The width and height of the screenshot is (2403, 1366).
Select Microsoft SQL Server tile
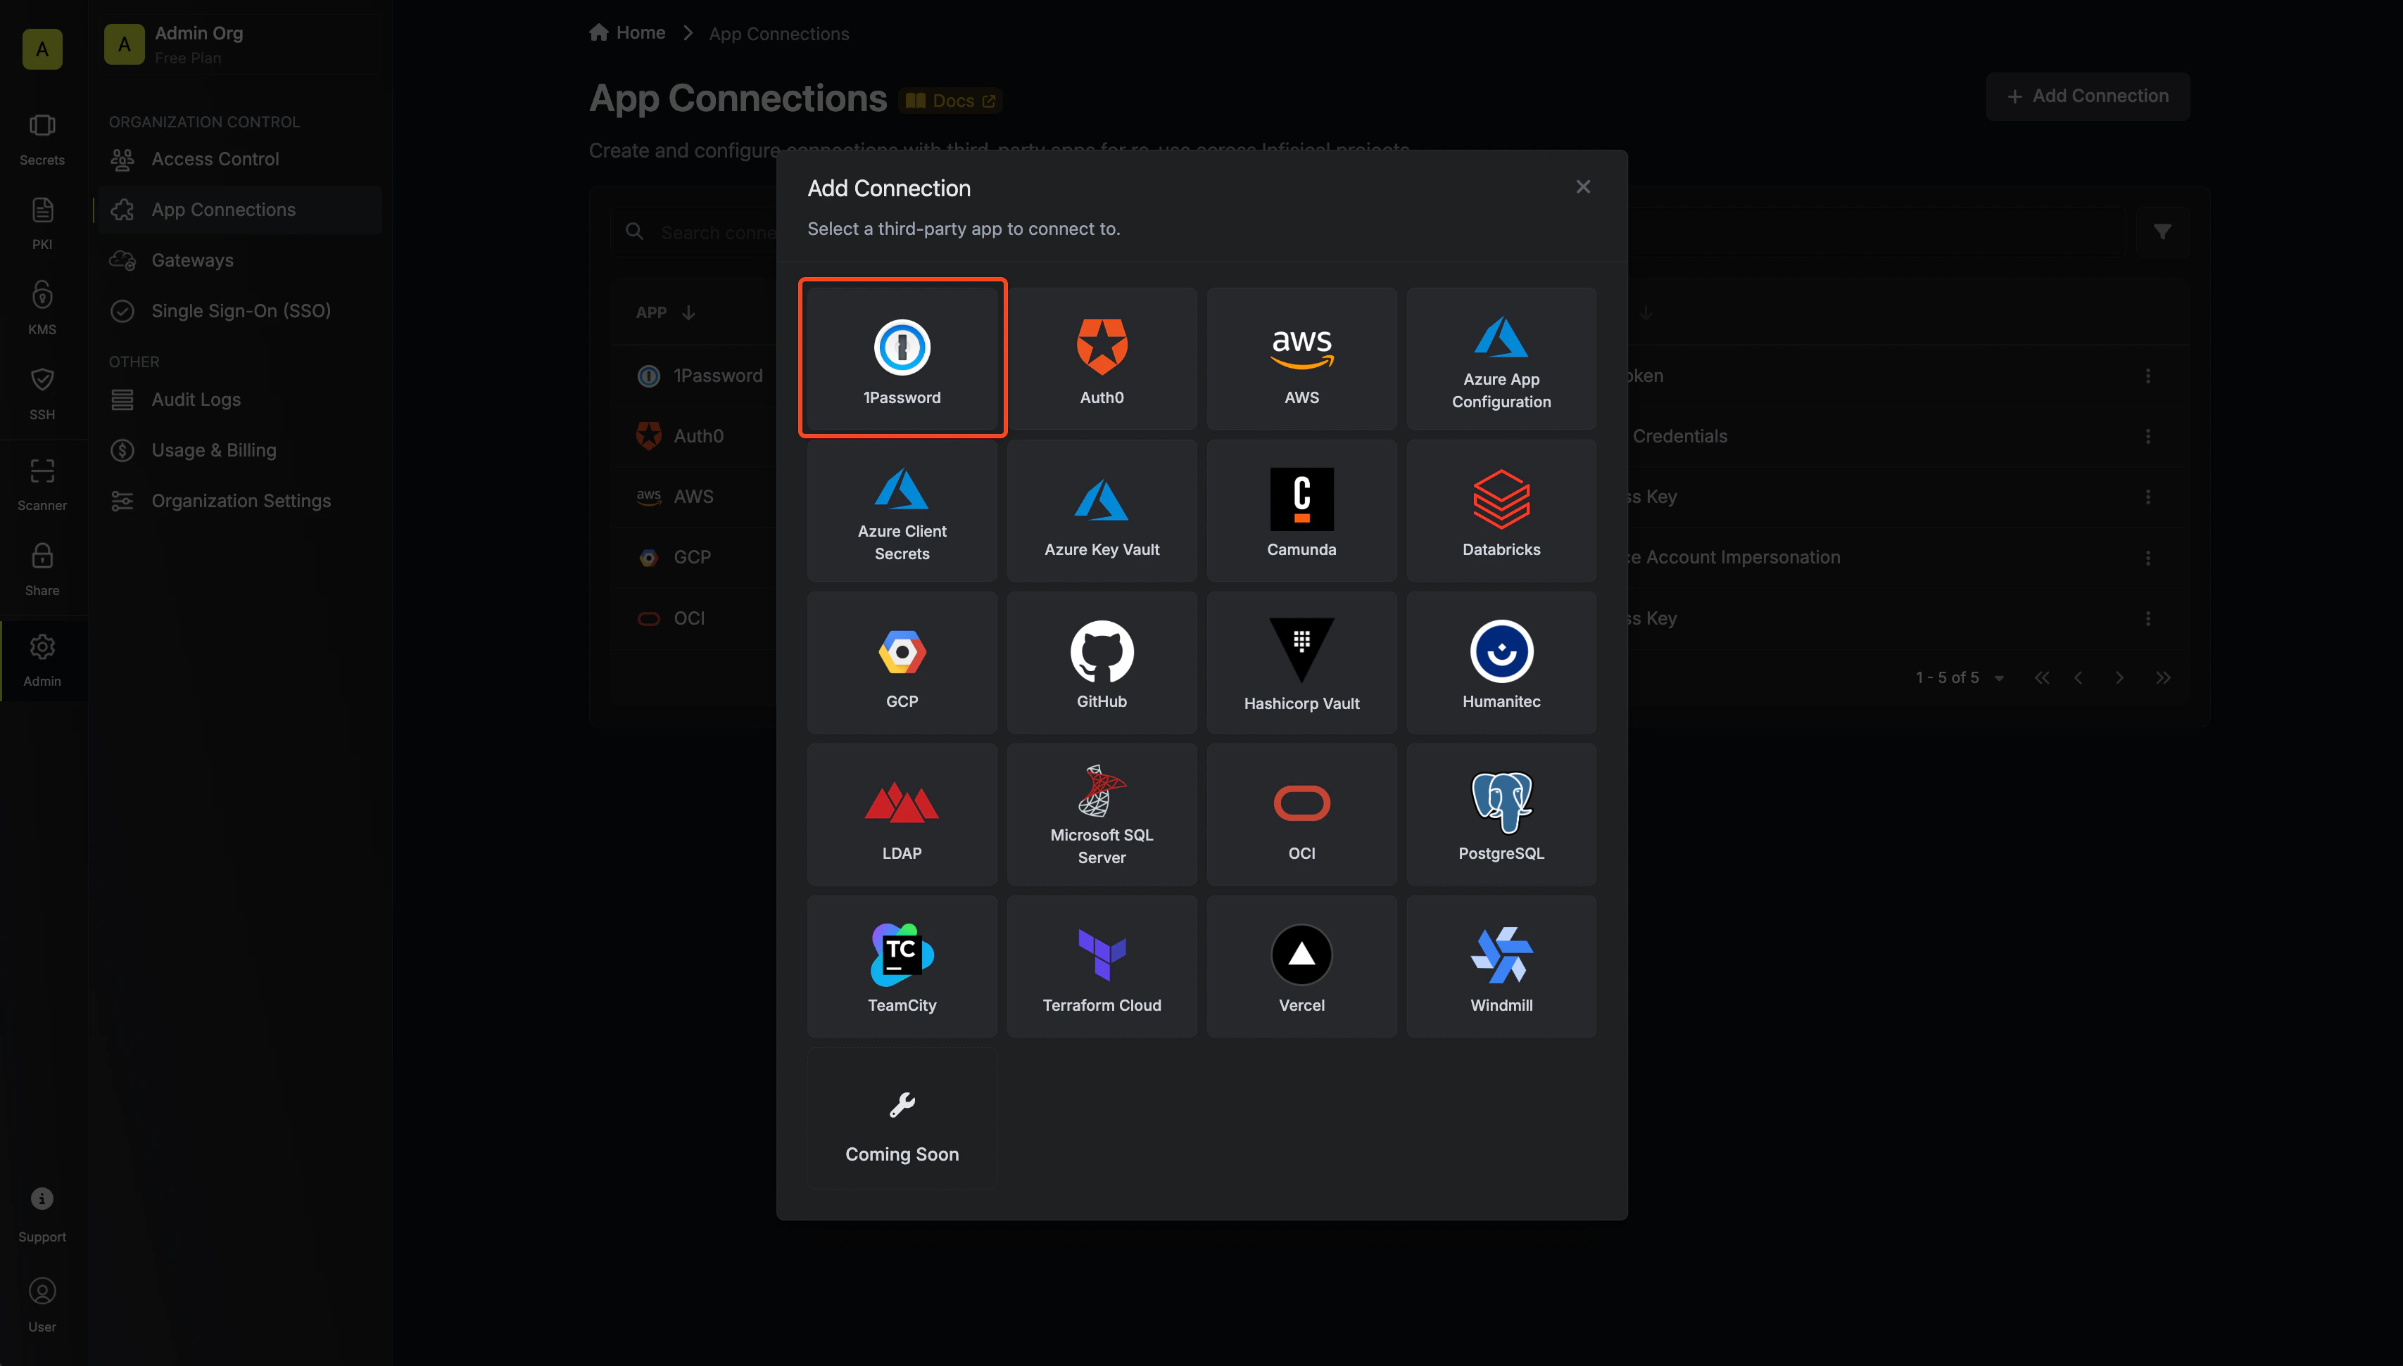click(x=1102, y=813)
